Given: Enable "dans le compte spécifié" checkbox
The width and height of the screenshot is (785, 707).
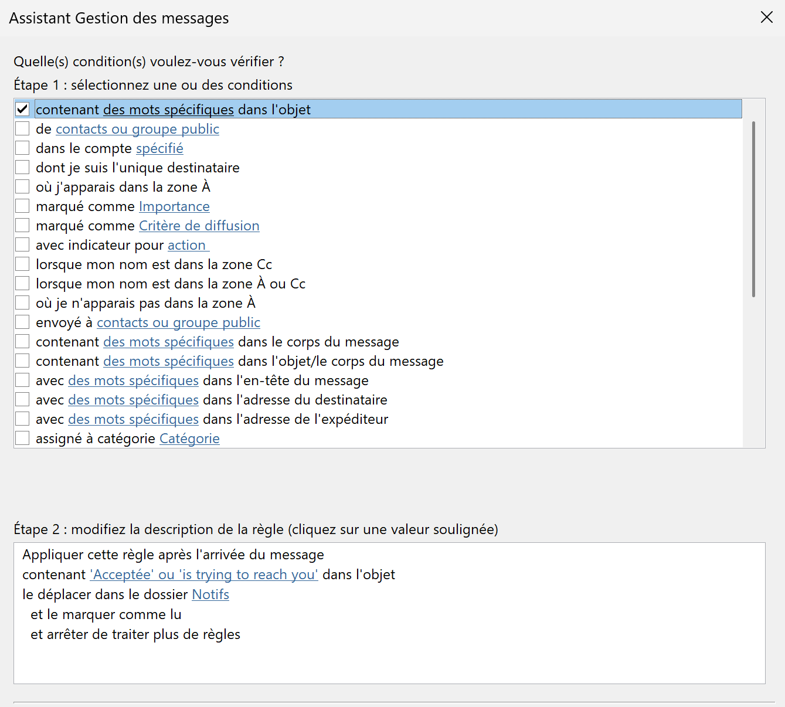Looking at the screenshot, I should (x=22, y=148).
